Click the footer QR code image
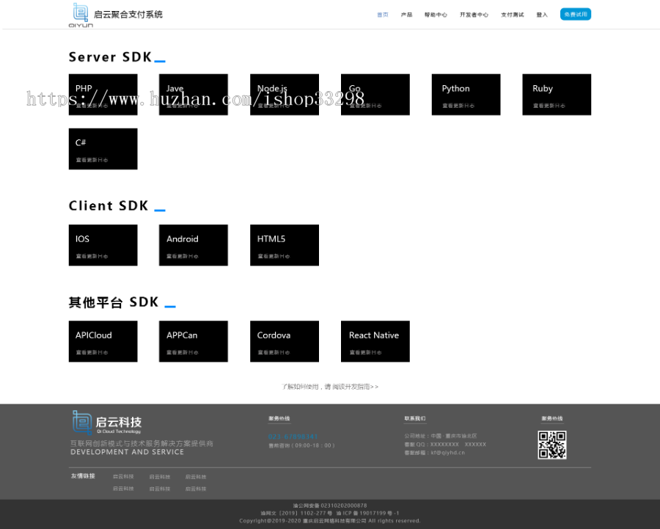 [x=551, y=445]
